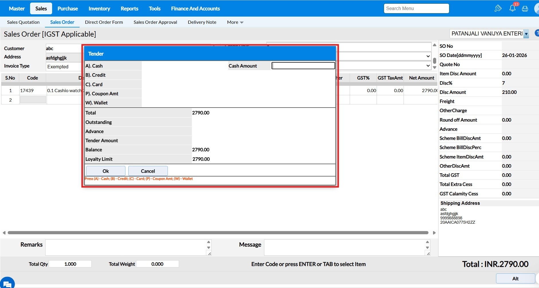Click the Remarks box resize handle

(x=209, y=253)
